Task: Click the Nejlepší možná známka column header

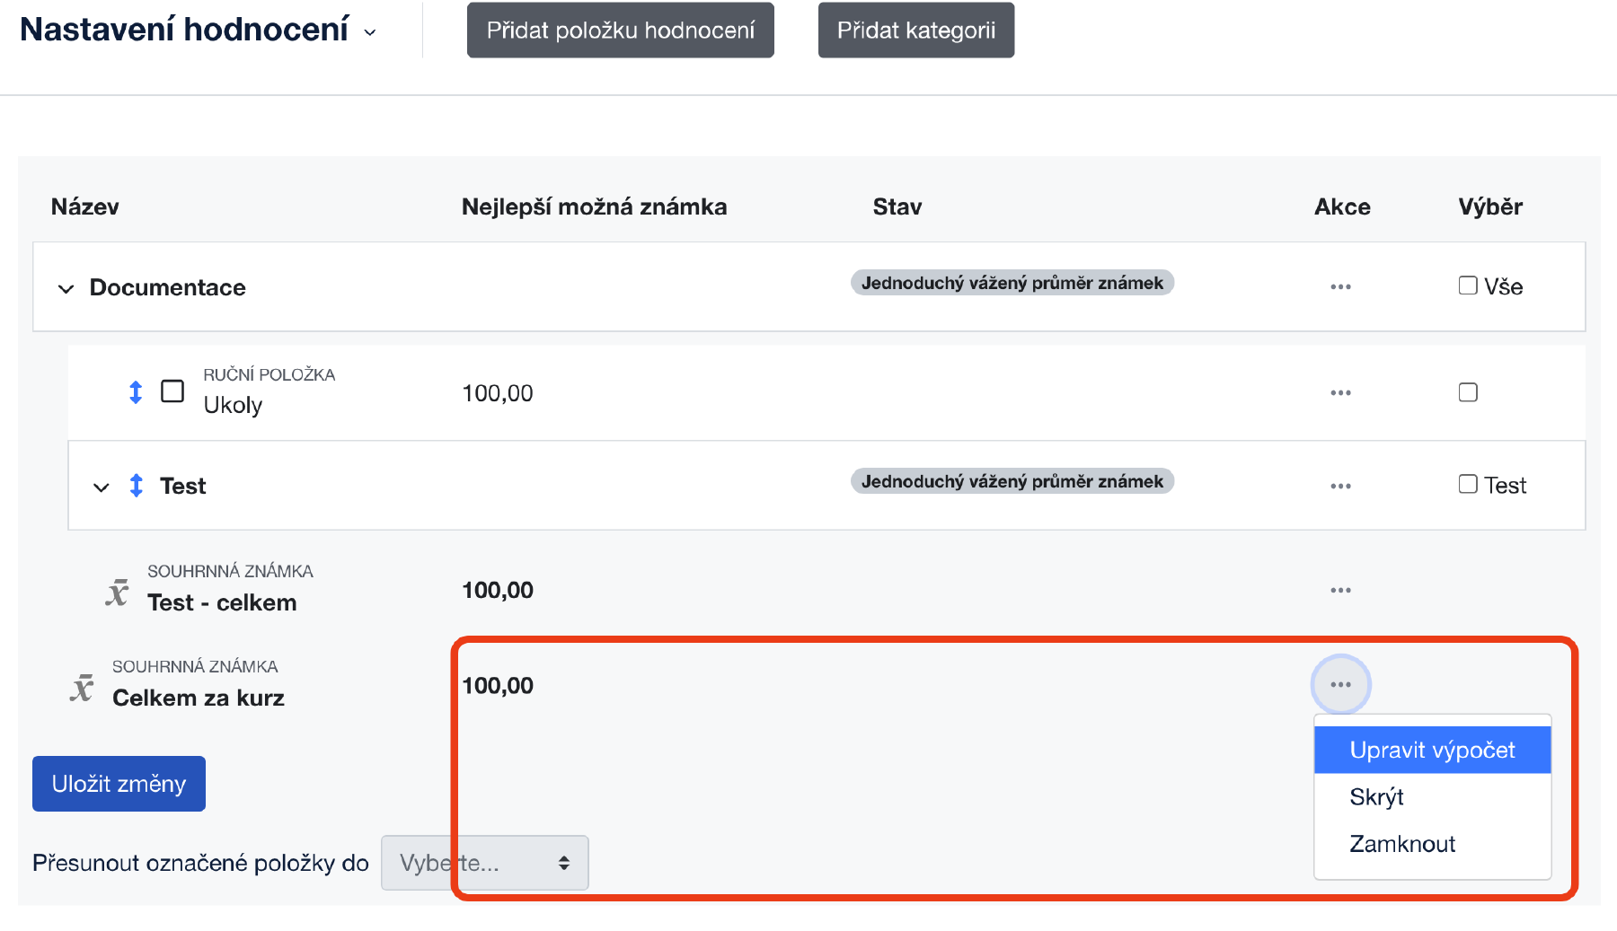Action: click(x=595, y=207)
